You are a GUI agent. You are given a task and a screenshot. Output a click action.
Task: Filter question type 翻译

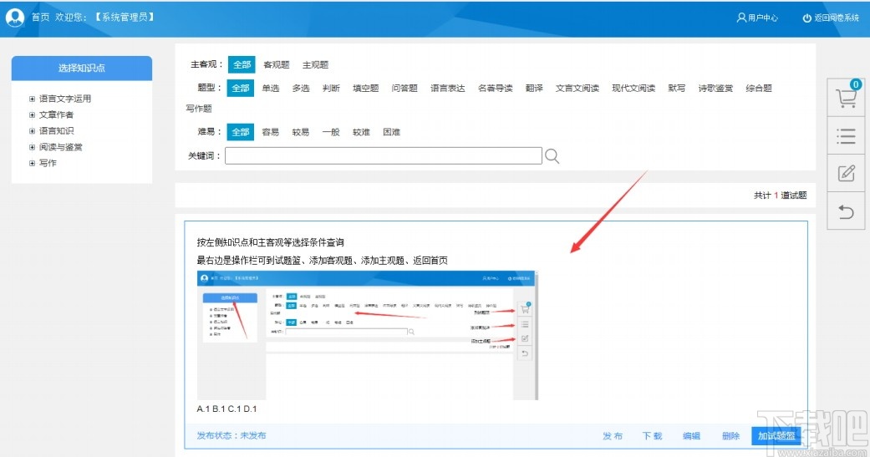534,89
